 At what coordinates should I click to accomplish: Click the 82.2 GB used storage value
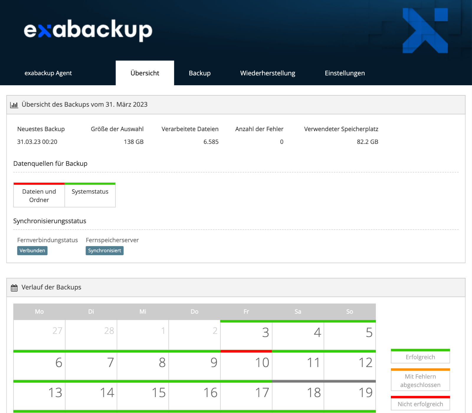click(x=368, y=142)
